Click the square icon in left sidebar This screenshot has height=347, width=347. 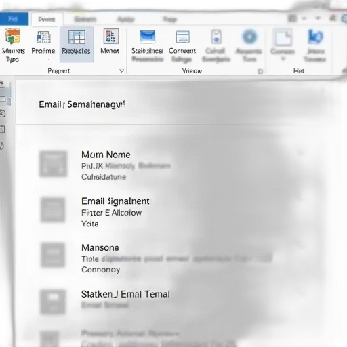3,129
